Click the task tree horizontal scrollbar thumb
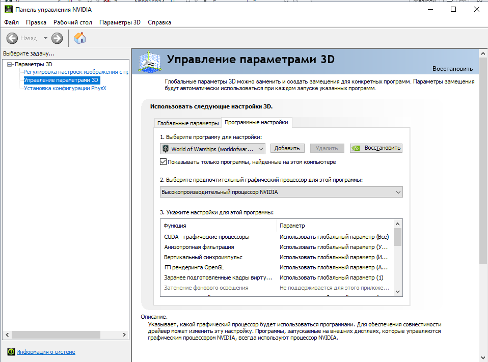This screenshot has width=488, height=362. coord(56,335)
